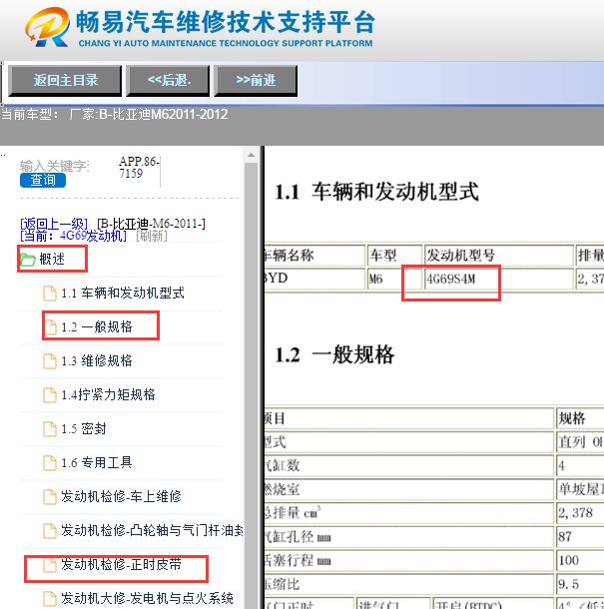The image size is (604, 609).
Task: Click the 燃烧室 row label
Action: [282, 489]
